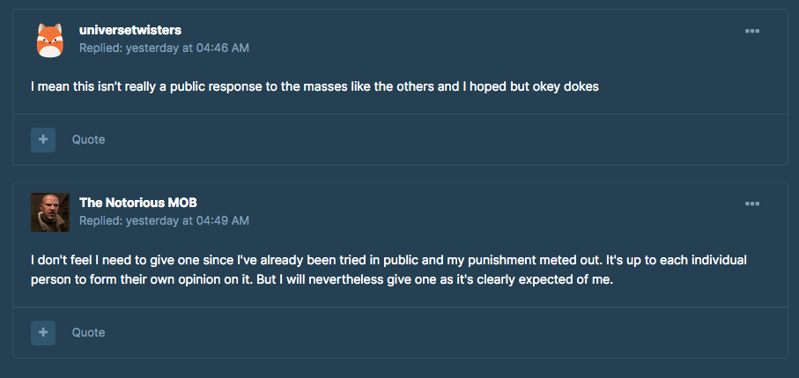Toggle multiquote plus on The Notorious MOB's reply
Screen dimensions: 799x378
[43, 333]
